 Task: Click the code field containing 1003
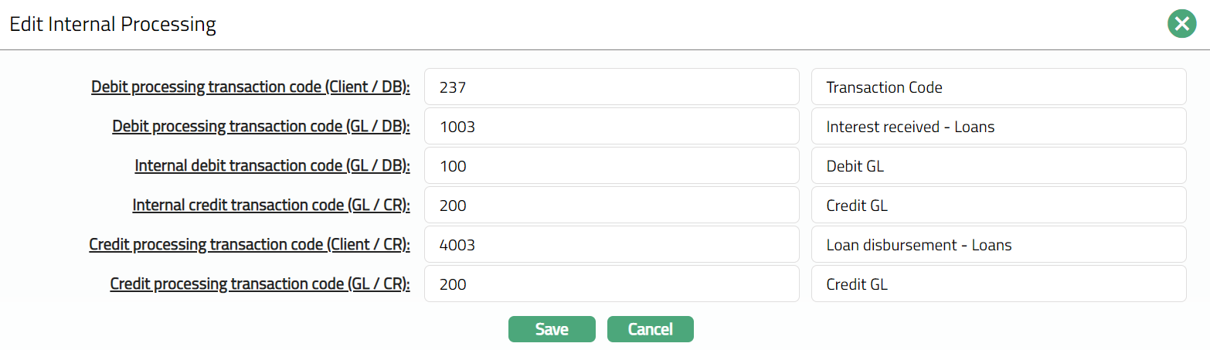(x=611, y=126)
